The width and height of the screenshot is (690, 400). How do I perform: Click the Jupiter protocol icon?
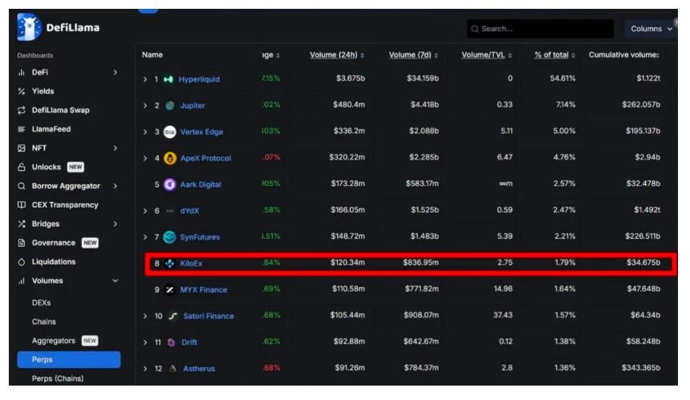[169, 106]
